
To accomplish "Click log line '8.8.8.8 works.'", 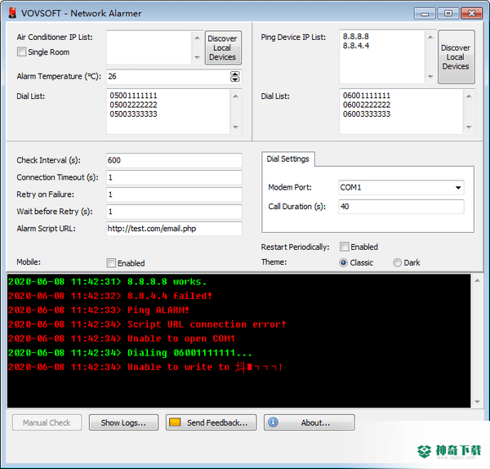I will 107,282.
